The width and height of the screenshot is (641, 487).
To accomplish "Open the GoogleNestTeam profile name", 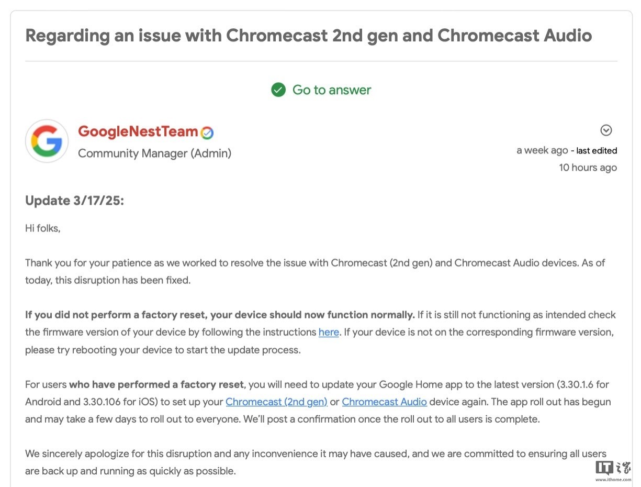I will (x=138, y=131).
